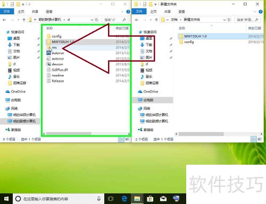Click horizontal scrollbar in right window
The width and height of the screenshot is (266, 204).
coord(201,134)
